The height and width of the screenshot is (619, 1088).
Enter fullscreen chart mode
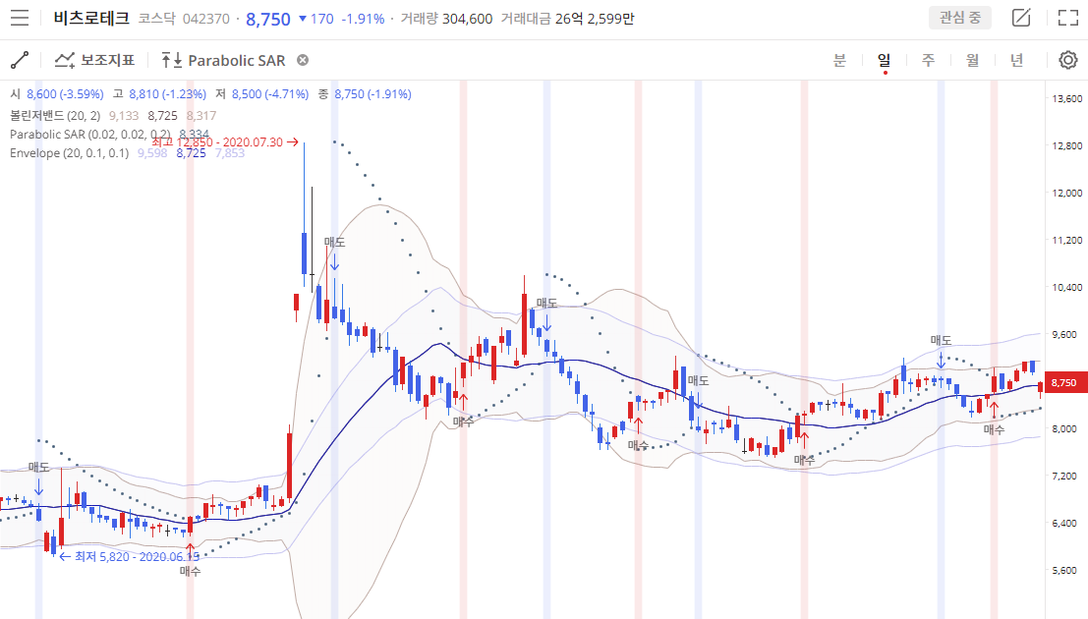click(x=1068, y=18)
